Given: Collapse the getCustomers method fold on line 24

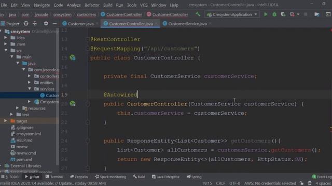Looking at the screenshot, I should point(88,141).
